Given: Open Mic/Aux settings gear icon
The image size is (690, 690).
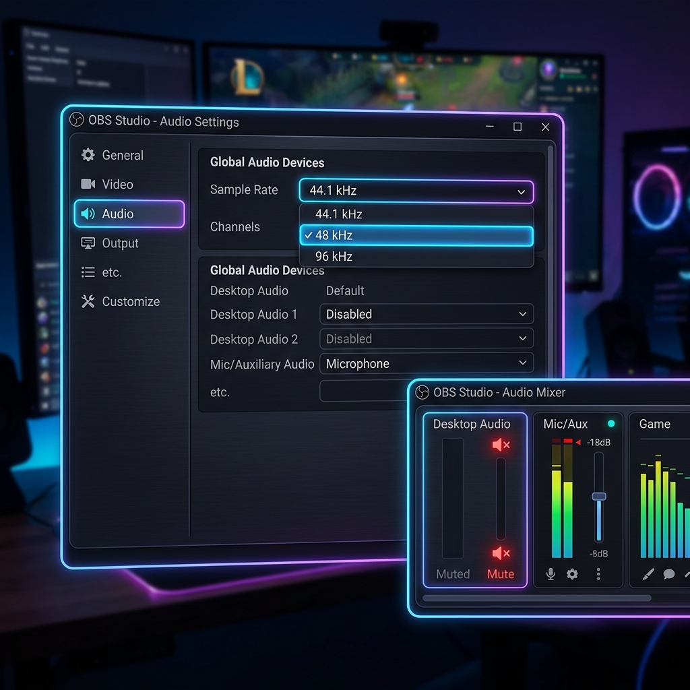Looking at the screenshot, I should 572,574.
